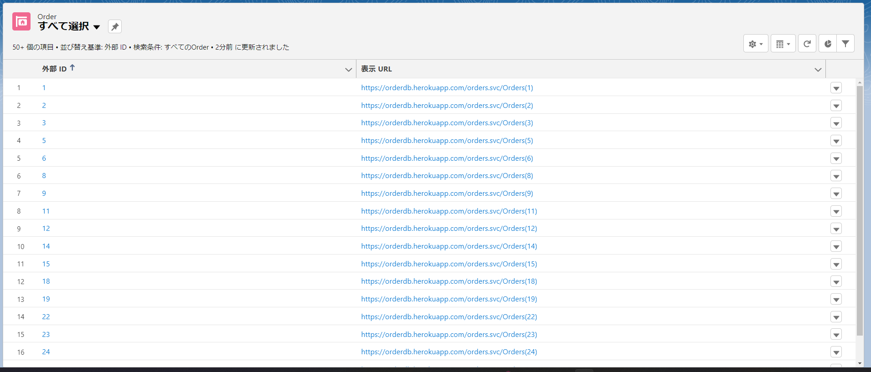Click the scroll-down arrow of the list
The image size is (871, 372).
point(860,363)
